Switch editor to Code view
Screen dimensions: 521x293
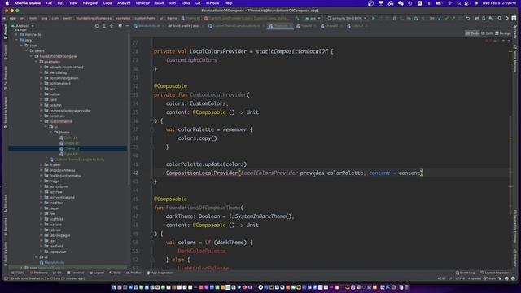pos(472,33)
